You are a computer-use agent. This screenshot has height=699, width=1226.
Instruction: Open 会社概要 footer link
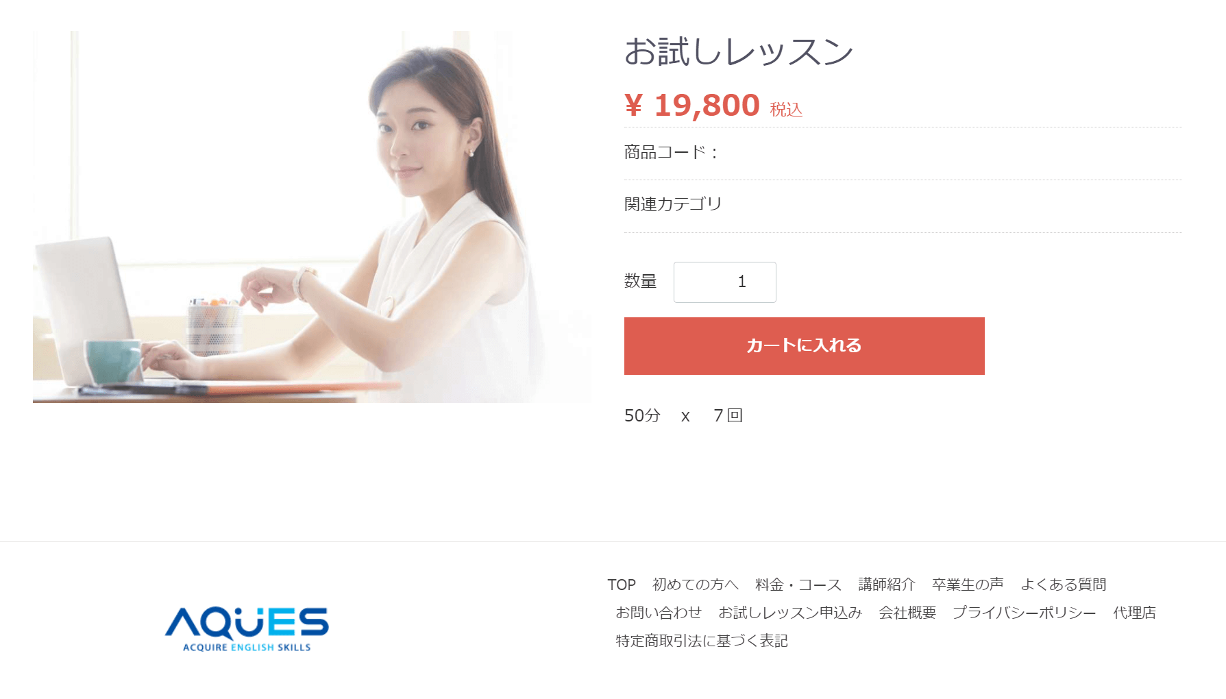point(907,613)
